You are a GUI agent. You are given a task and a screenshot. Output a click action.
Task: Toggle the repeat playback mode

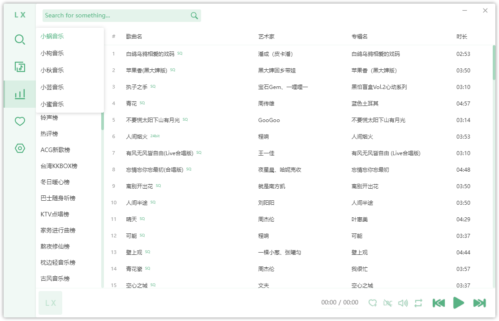417,303
